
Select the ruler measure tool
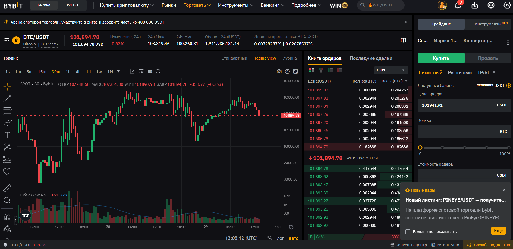point(7,188)
